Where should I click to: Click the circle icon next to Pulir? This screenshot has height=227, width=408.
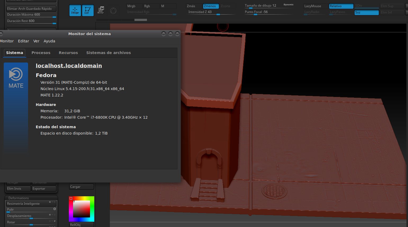click(55, 209)
